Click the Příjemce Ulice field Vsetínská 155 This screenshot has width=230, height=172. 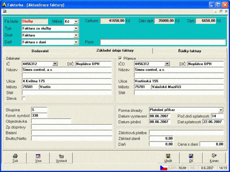(x=179, y=81)
